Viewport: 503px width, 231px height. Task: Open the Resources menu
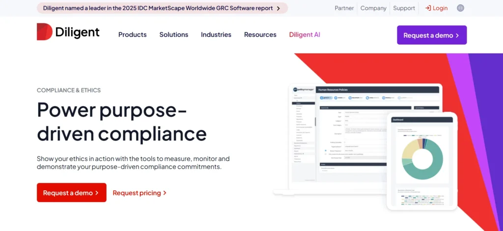(260, 35)
